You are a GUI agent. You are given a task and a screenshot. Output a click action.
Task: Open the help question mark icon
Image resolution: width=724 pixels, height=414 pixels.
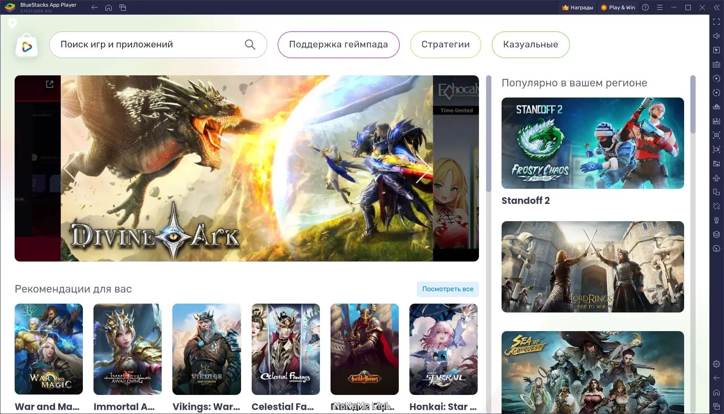pyautogui.click(x=646, y=8)
